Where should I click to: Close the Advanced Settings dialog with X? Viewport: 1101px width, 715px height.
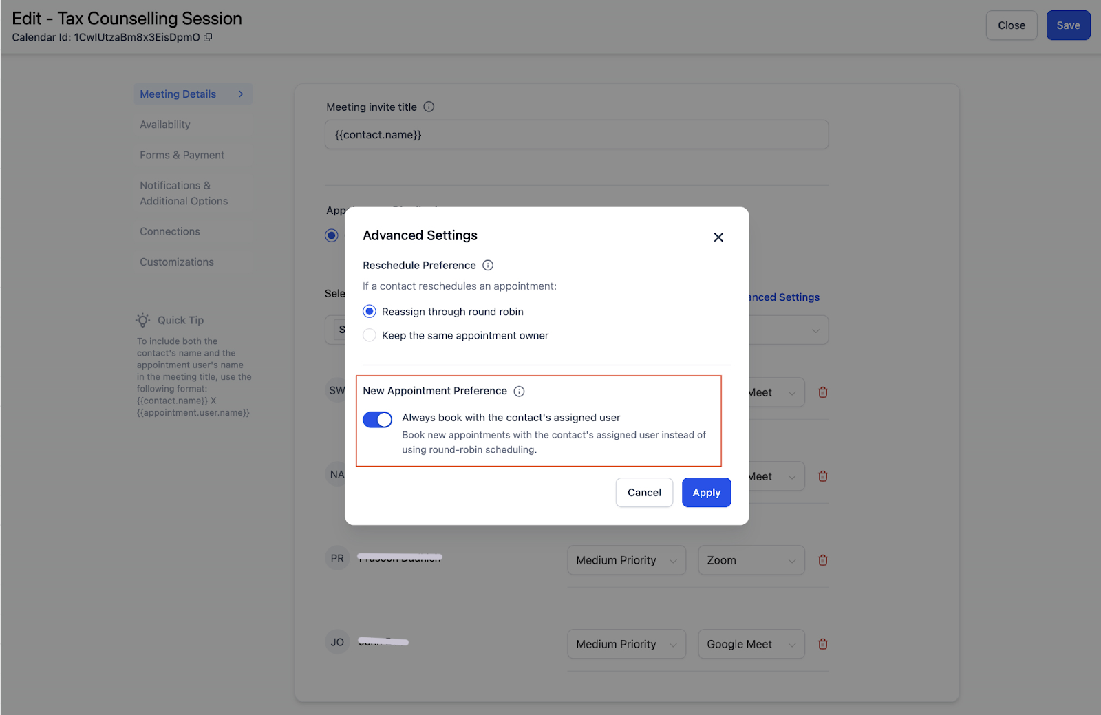[x=718, y=237]
